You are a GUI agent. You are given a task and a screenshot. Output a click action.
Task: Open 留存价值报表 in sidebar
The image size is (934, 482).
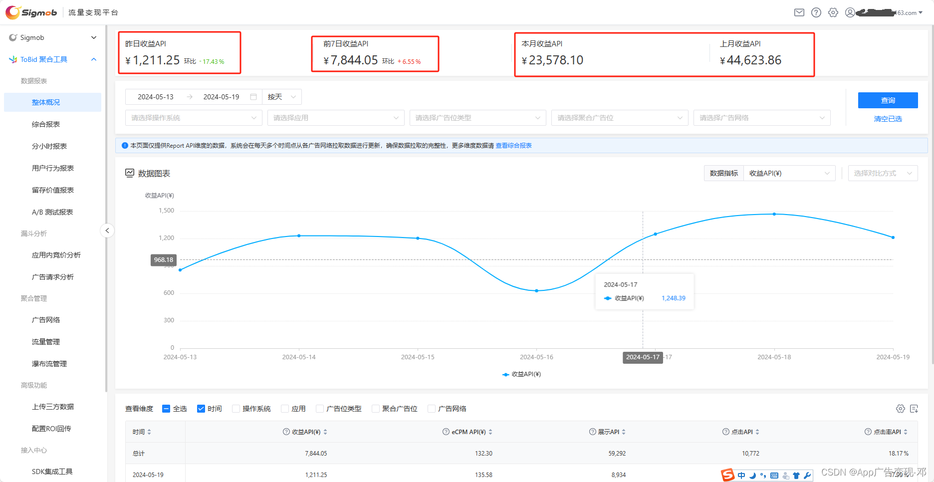[52, 190]
